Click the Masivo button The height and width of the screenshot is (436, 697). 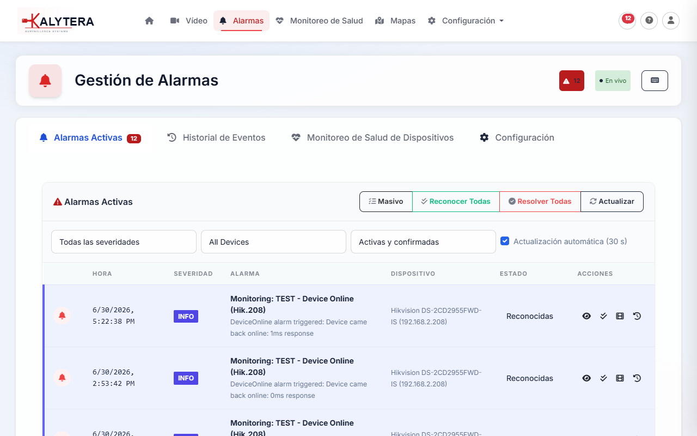pyautogui.click(x=386, y=202)
